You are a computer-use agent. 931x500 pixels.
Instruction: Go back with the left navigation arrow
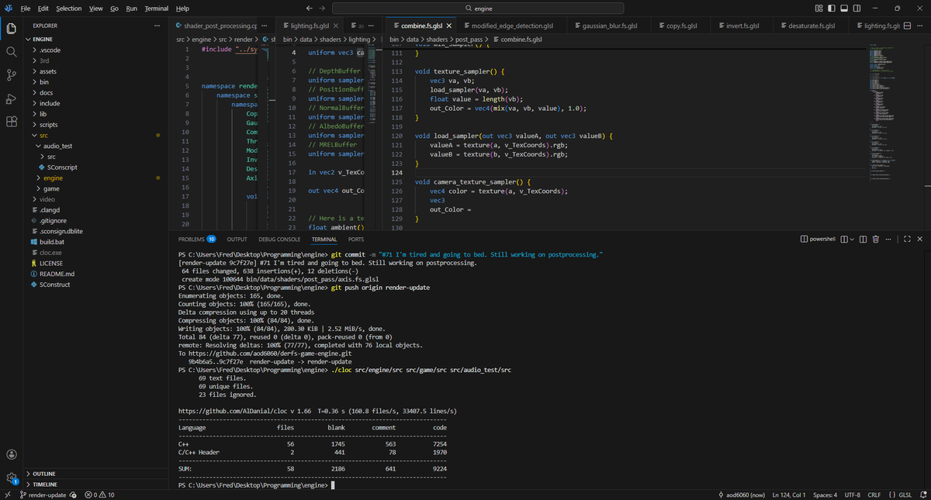coord(310,9)
